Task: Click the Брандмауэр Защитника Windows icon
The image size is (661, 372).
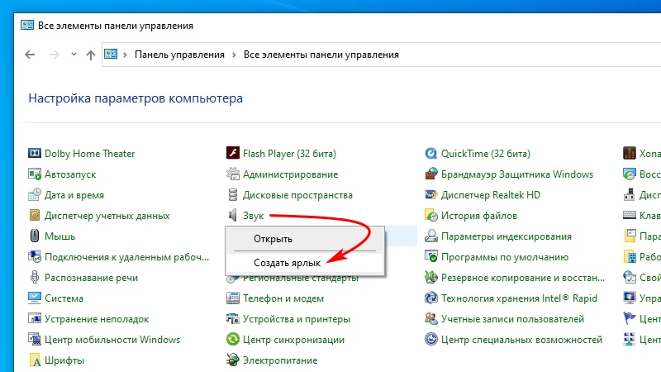Action: click(430, 174)
